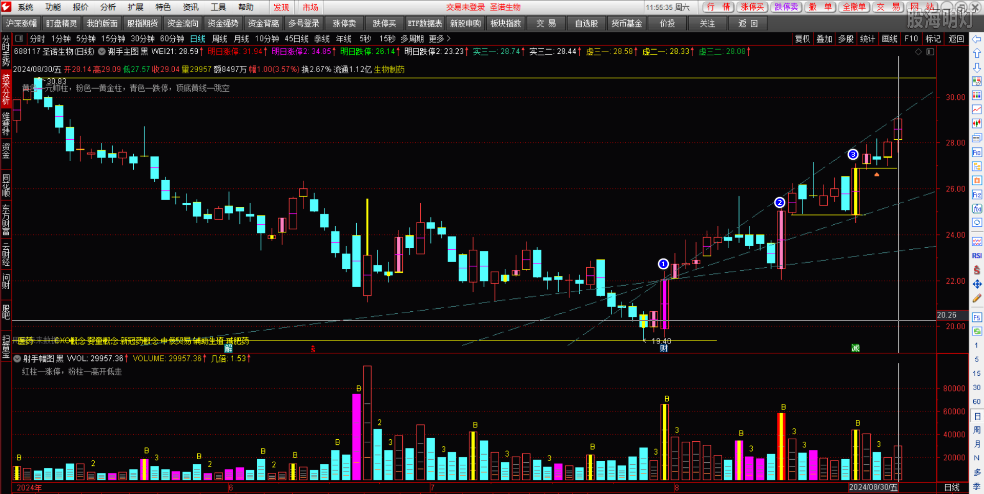Open the 报价 menu
The height and width of the screenshot is (494, 984).
pos(80,7)
